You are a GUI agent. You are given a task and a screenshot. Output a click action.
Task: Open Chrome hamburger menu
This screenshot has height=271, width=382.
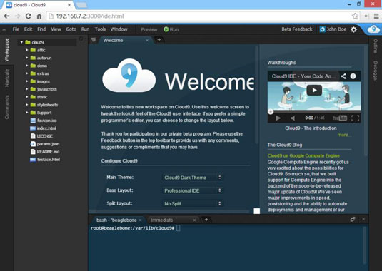376,16
